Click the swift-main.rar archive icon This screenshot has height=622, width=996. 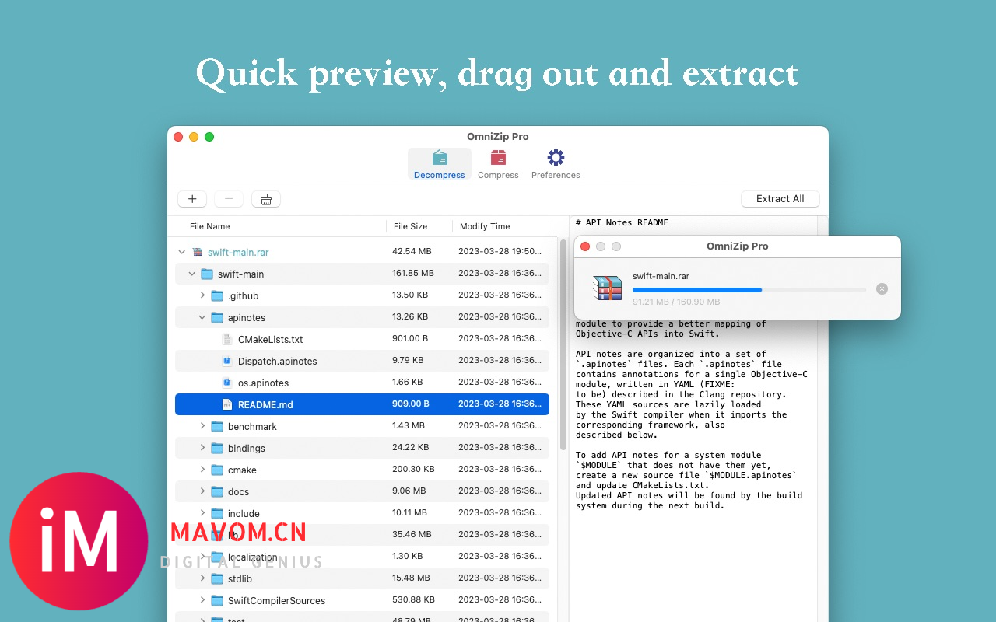(197, 252)
